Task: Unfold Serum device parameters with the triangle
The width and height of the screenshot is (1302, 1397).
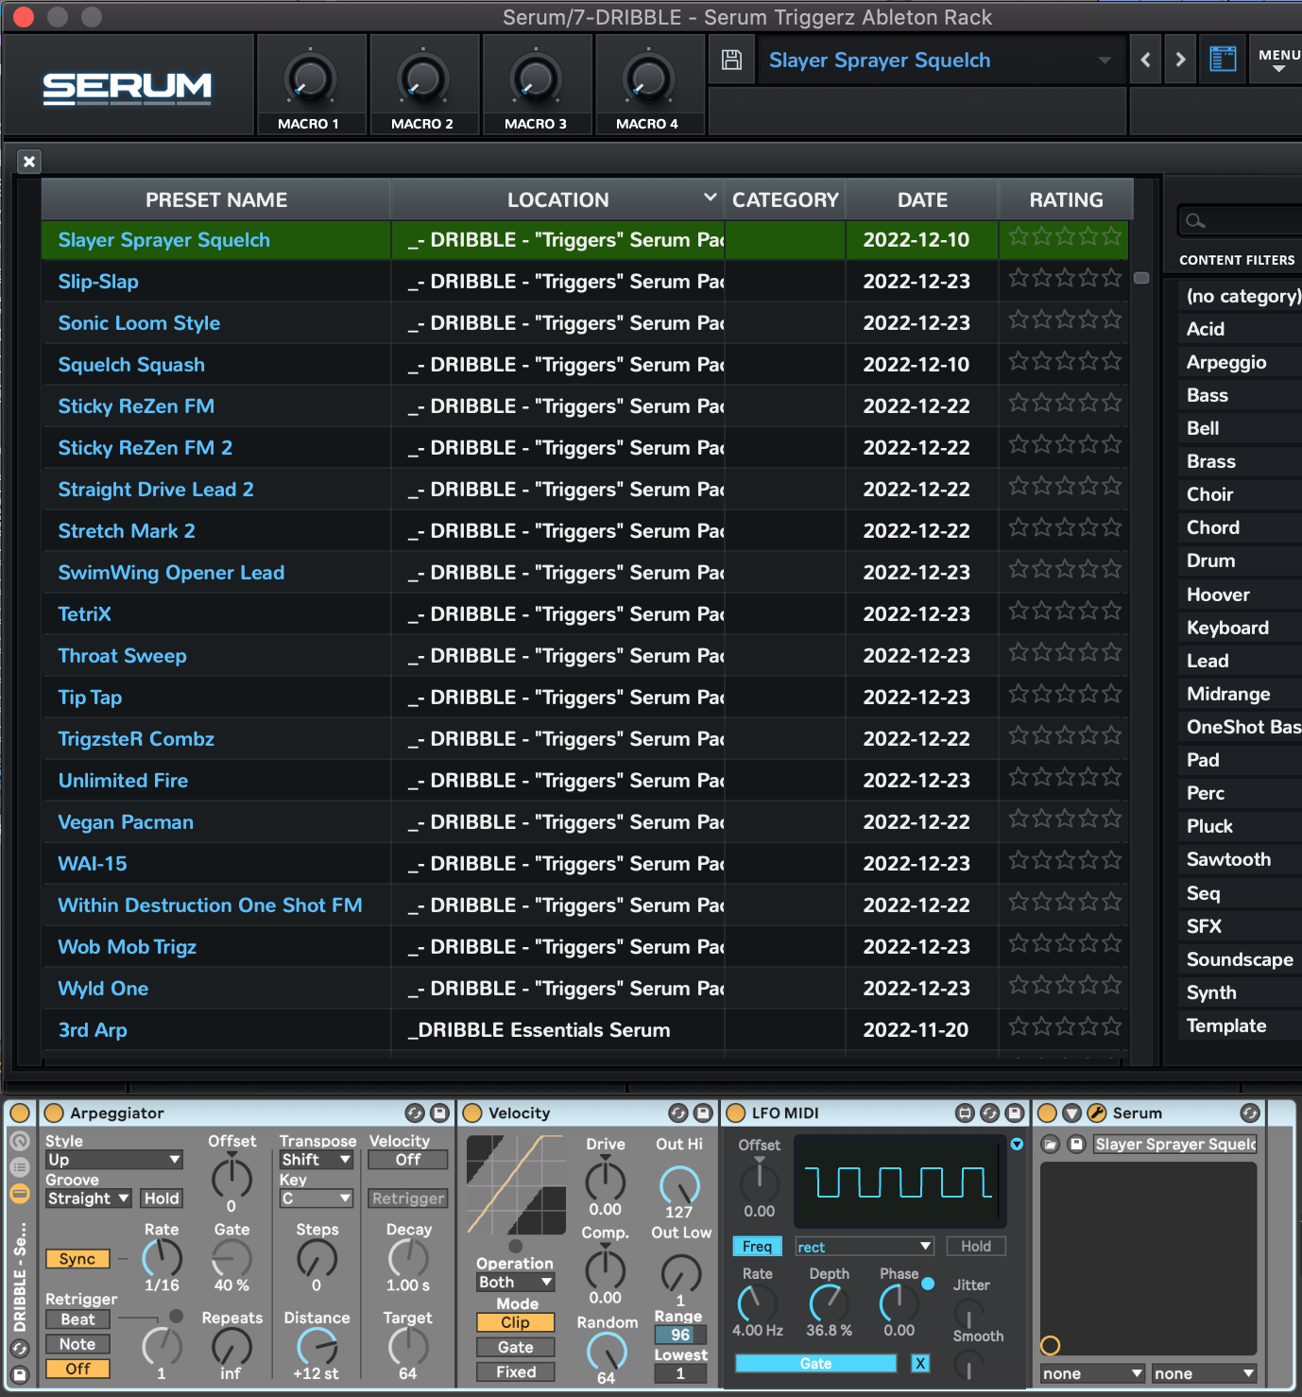Action: (1071, 1112)
